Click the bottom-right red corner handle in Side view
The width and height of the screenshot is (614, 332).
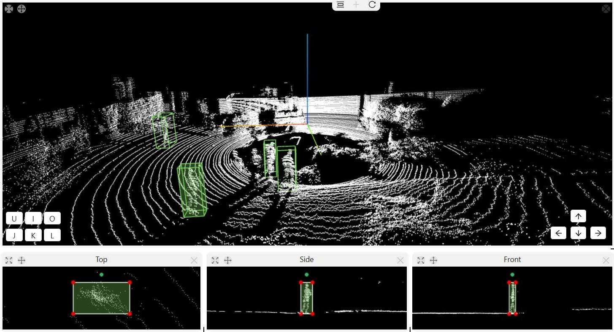click(x=313, y=313)
